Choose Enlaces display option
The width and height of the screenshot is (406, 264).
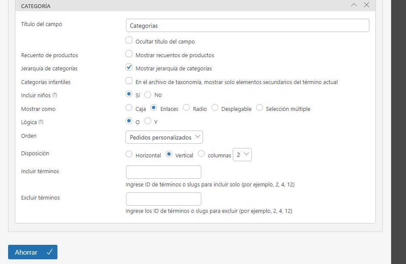point(154,107)
